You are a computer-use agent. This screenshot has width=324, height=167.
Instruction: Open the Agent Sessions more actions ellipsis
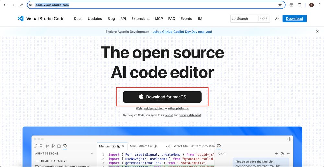pyautogui.click(x=92, y=154)
